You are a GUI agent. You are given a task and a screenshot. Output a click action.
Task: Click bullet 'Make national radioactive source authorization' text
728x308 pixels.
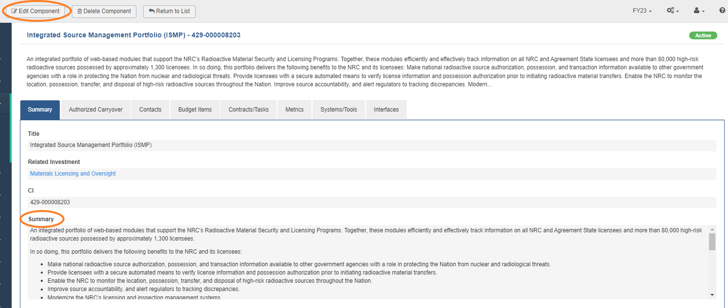299,264
